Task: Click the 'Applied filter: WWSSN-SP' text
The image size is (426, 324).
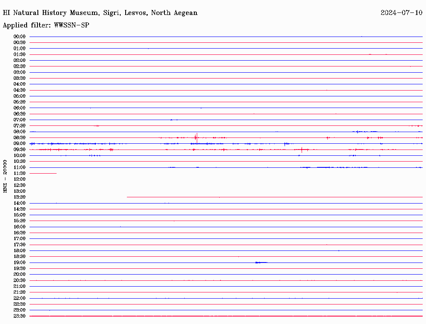Action: click(x=46, y=25)
